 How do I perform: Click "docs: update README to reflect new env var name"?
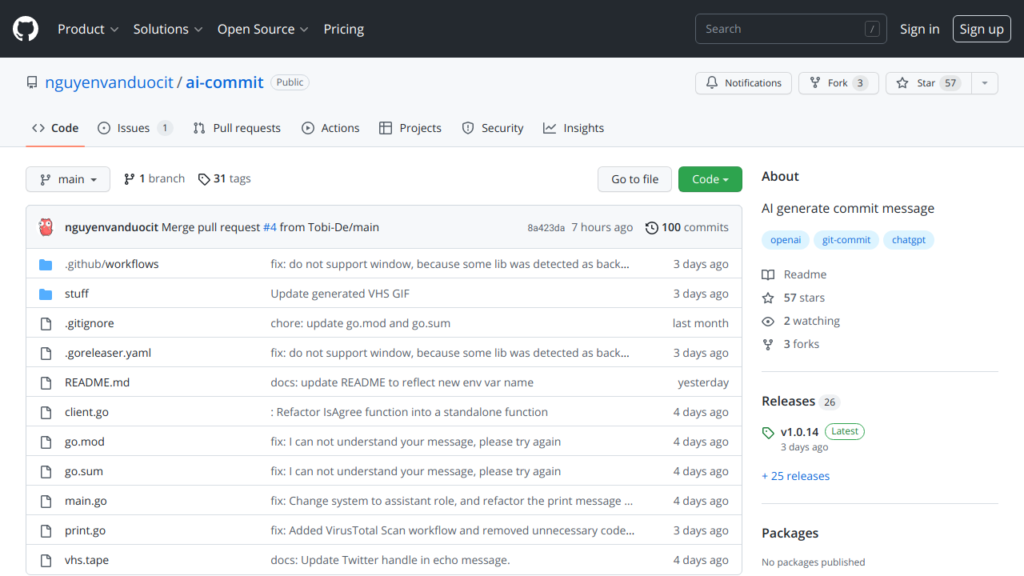(402, 382)
